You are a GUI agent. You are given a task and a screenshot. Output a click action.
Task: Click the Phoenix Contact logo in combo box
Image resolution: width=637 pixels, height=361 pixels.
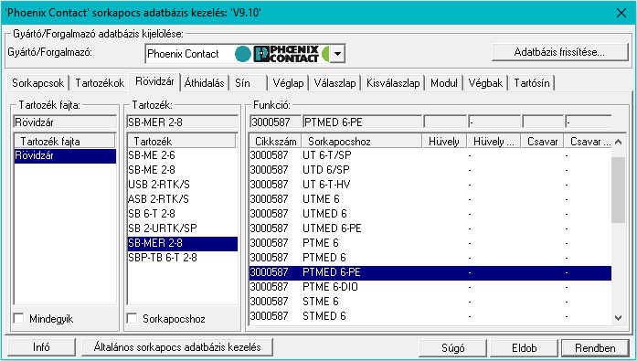coord(286,54)
